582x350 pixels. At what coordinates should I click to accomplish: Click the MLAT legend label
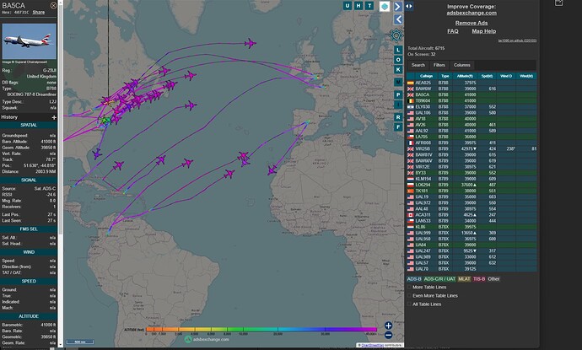tap(464, 279)
